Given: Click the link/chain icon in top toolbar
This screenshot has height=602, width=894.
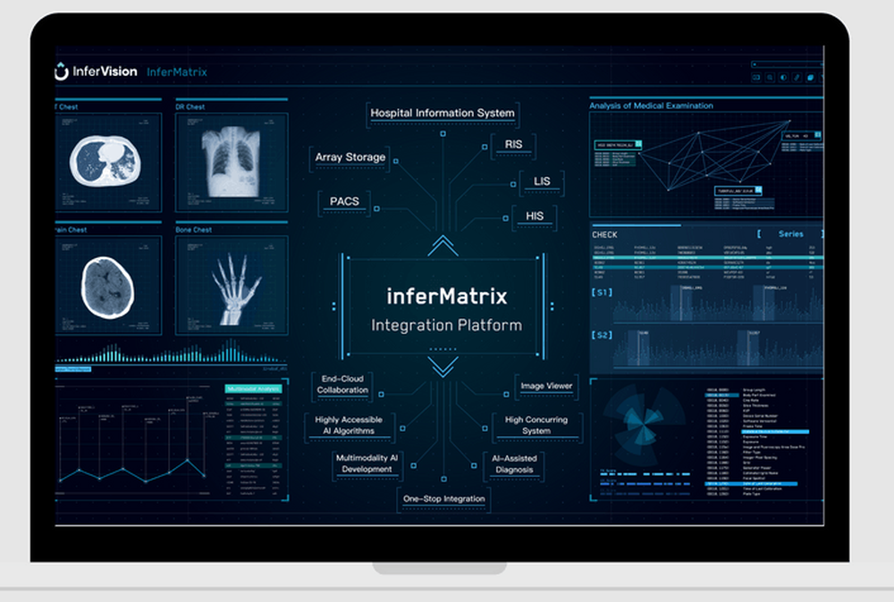Looking at the screenshot, I should pyautogui.click(x=756, y=78).
